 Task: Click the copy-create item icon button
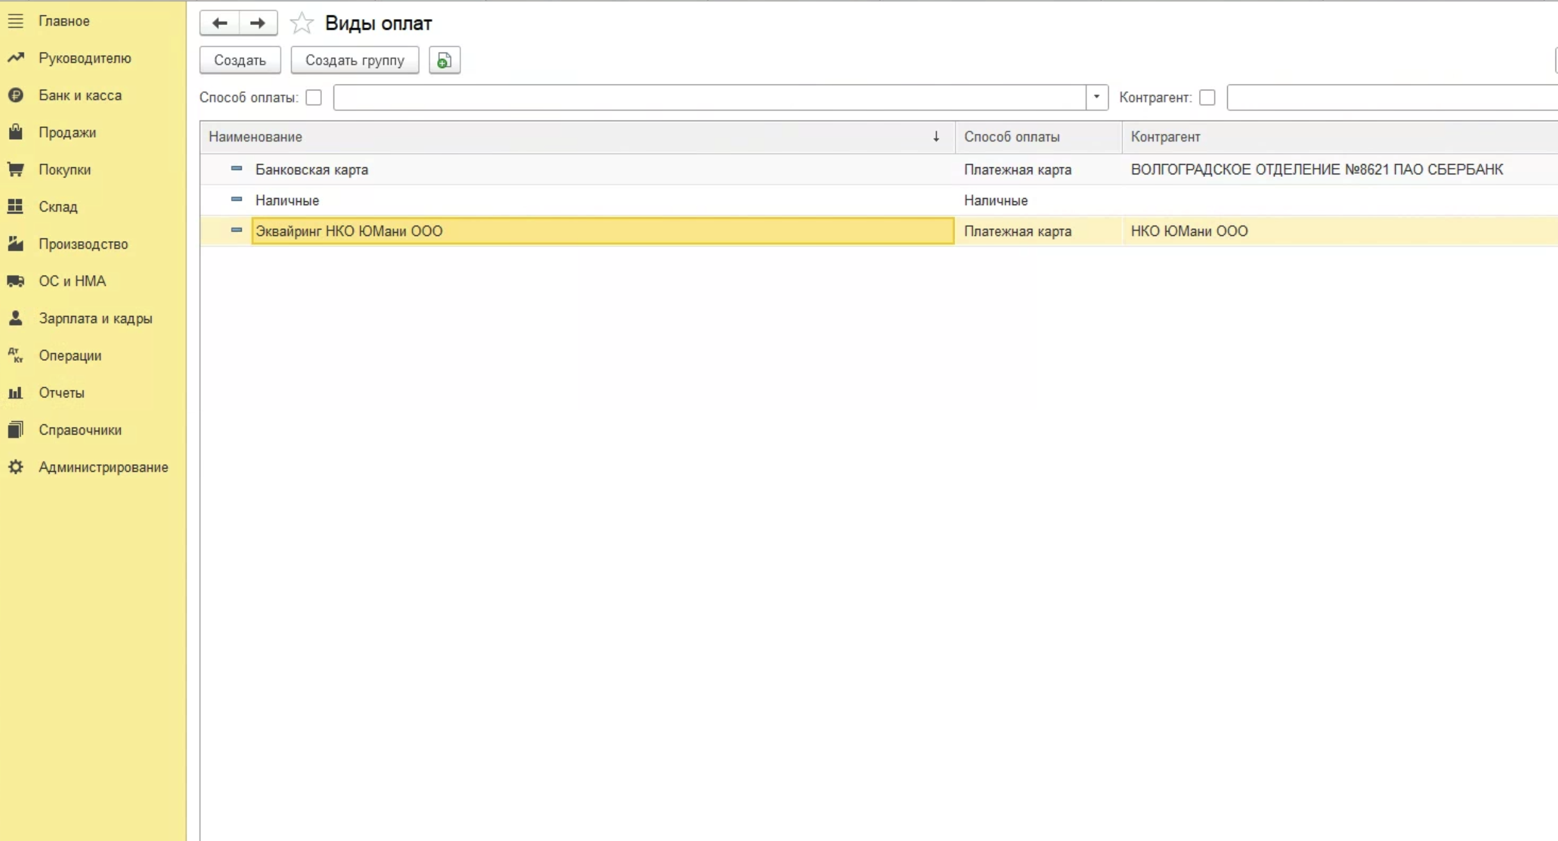coord(444,60)
